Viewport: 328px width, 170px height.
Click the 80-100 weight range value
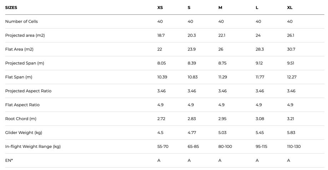coord(225,146)
